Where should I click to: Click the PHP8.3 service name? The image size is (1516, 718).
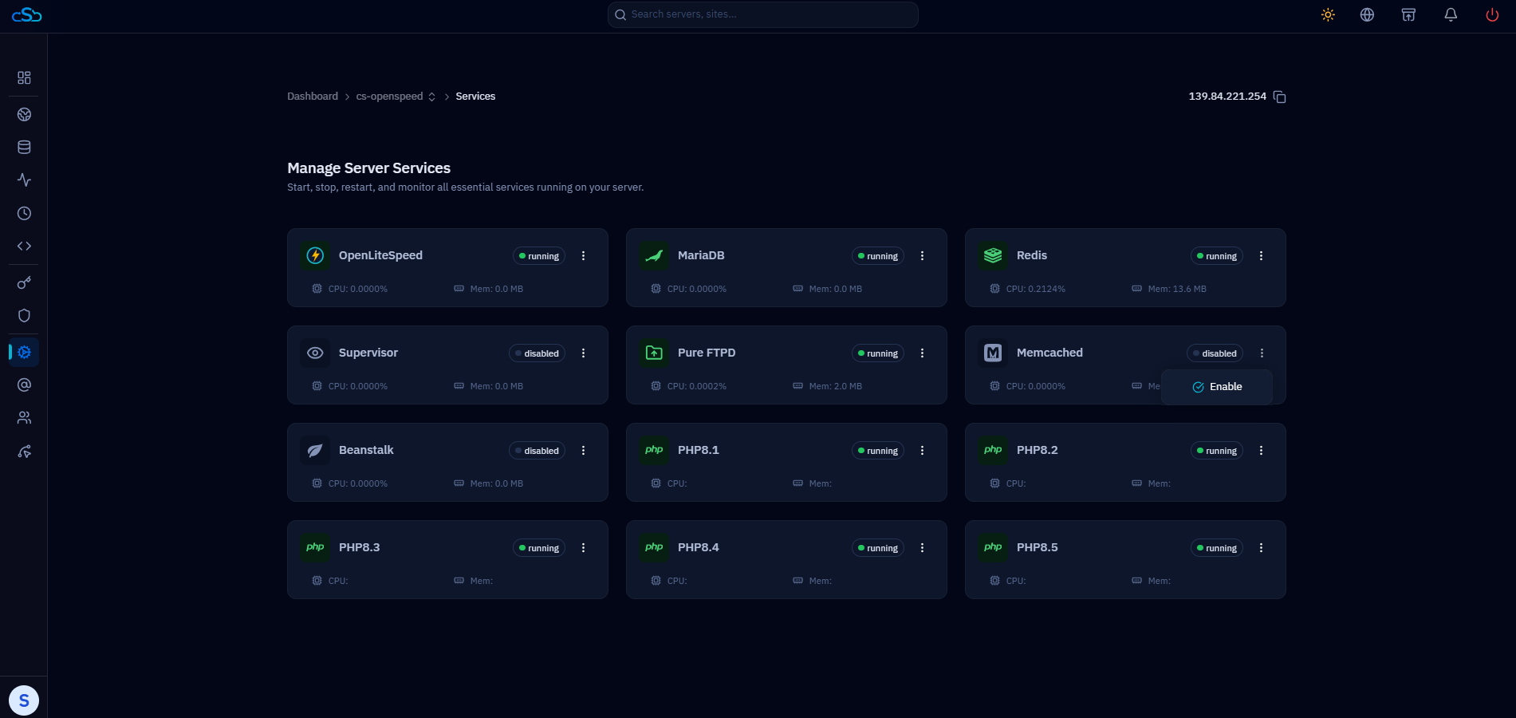(x=360, y=547)
